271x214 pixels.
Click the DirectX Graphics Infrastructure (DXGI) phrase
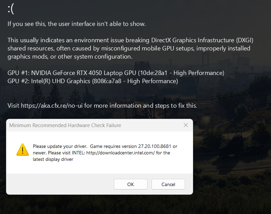202,40
